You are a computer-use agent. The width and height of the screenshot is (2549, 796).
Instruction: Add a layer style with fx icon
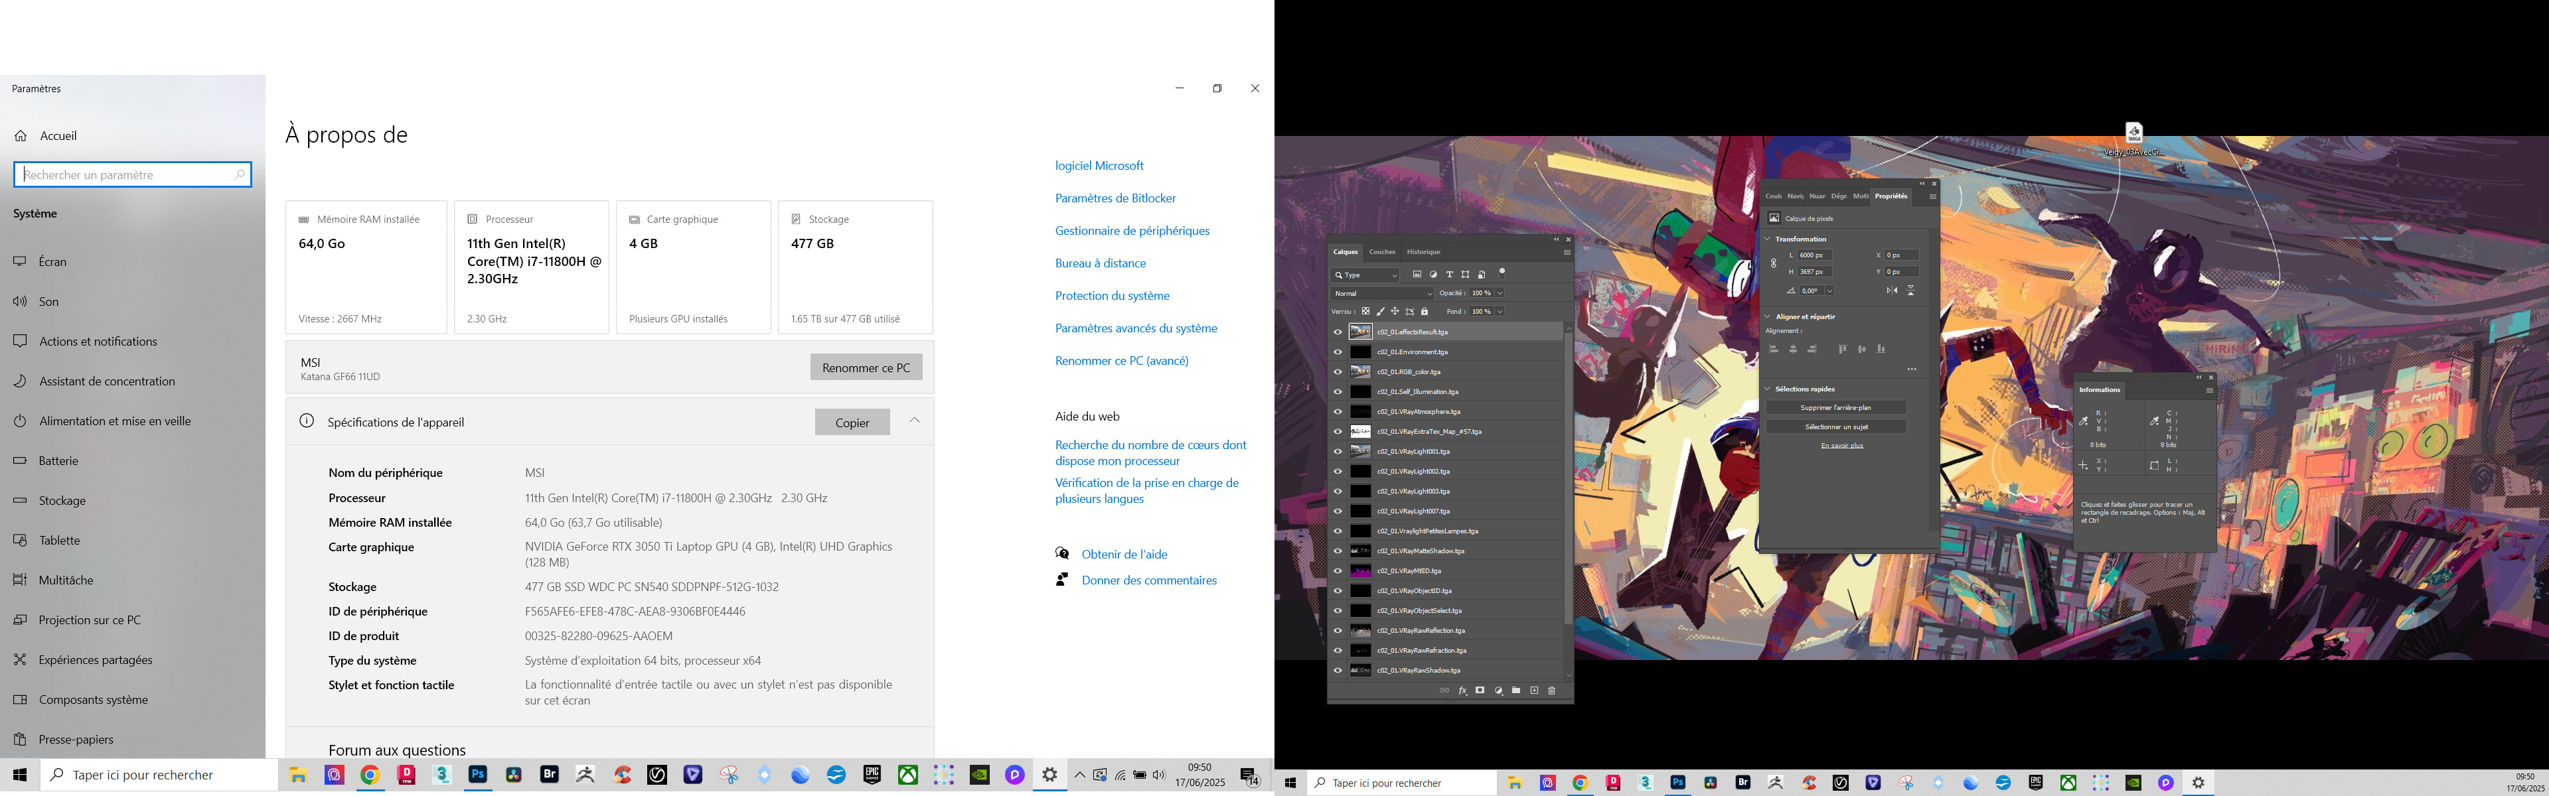click(1462, 690)
